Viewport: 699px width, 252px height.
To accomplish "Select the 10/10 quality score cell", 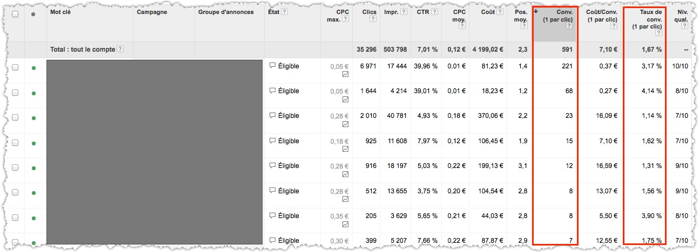I will (681, 66).
